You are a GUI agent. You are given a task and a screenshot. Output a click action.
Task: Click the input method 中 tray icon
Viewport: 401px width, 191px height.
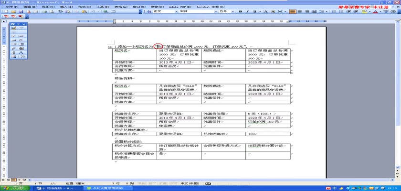point(334,189)
